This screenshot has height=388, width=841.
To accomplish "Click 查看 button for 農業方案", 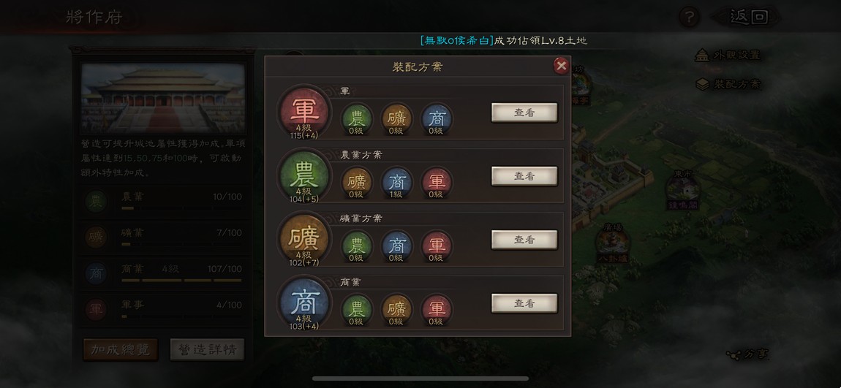I will click(524, 176).
